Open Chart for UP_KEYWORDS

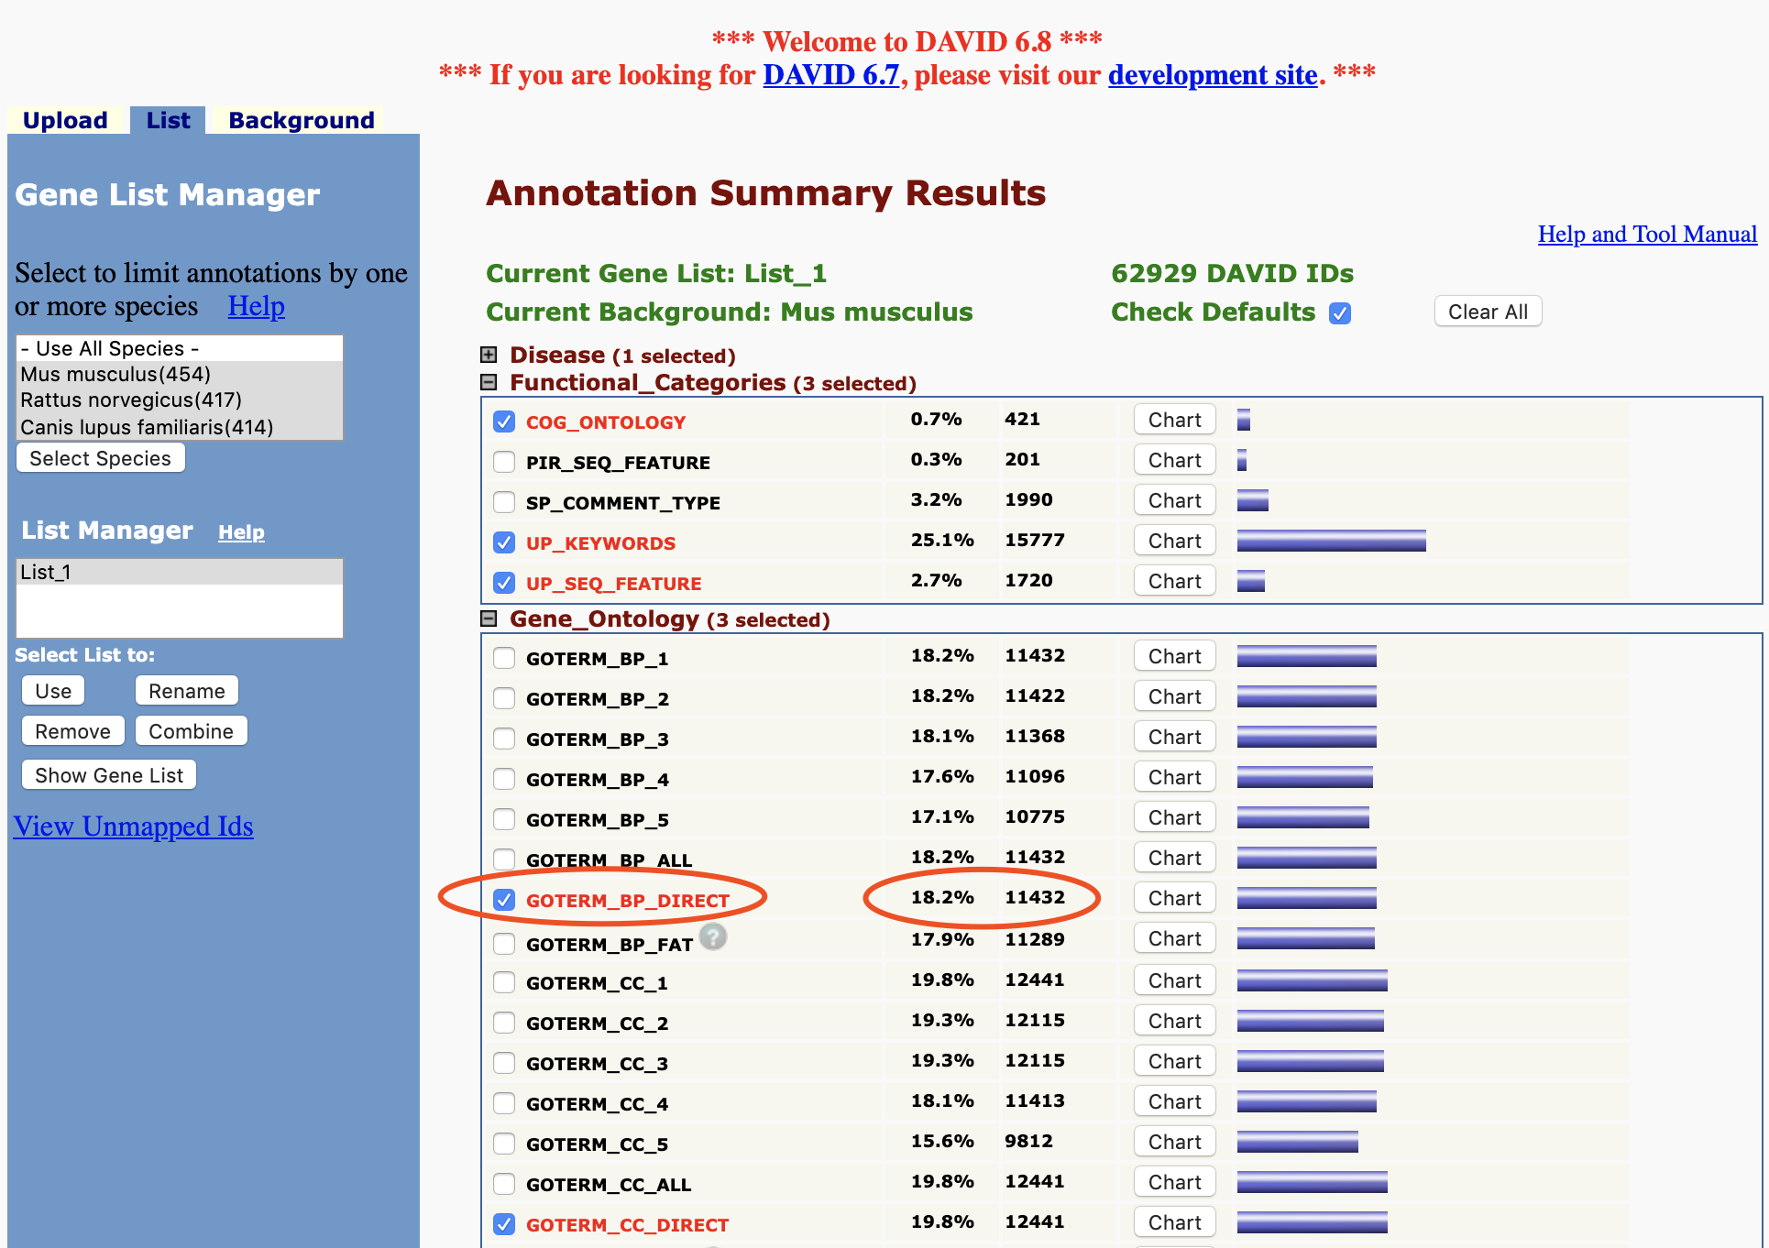(1175, 541)
